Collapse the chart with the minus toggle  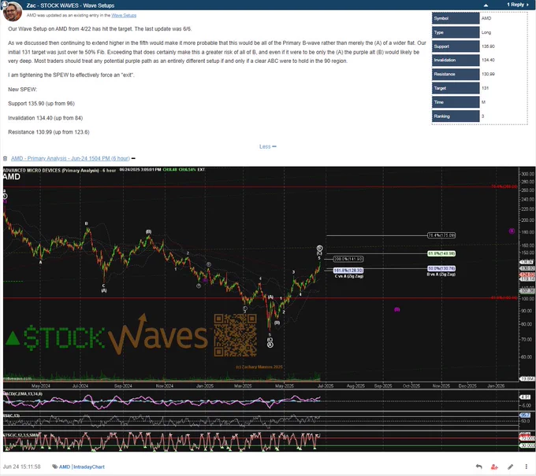(133, 158)
